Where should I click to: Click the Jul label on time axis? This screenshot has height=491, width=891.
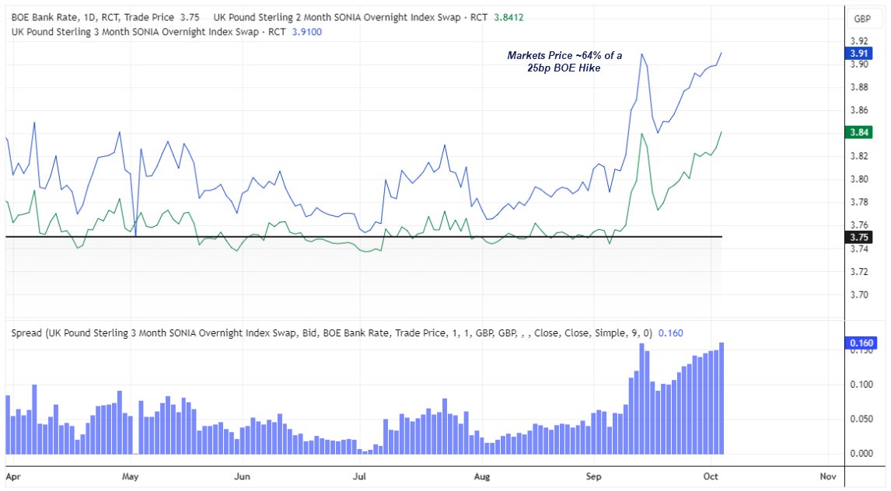[359, 476]
